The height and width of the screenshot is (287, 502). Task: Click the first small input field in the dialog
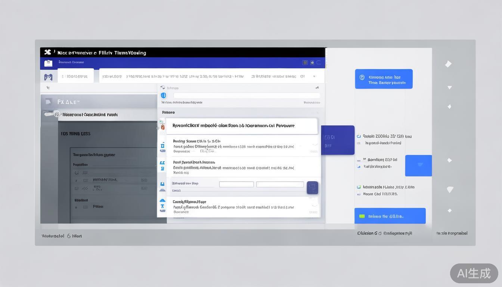point(236,184)
